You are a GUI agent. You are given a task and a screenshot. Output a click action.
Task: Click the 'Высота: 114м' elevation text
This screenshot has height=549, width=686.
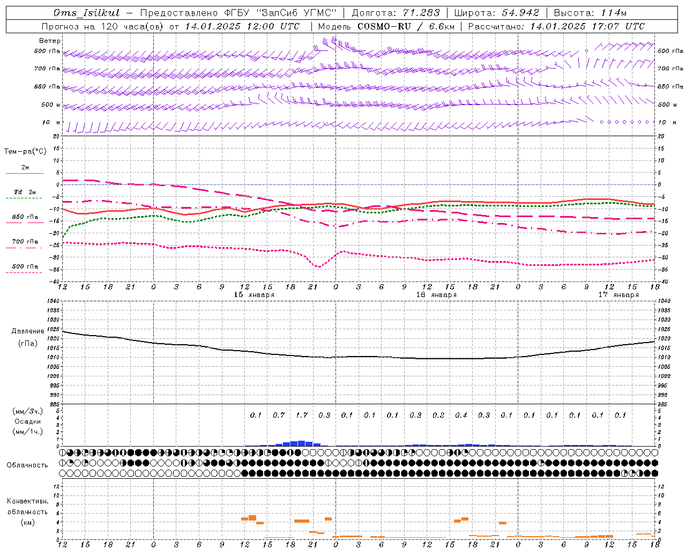click(x=590, y=13)
